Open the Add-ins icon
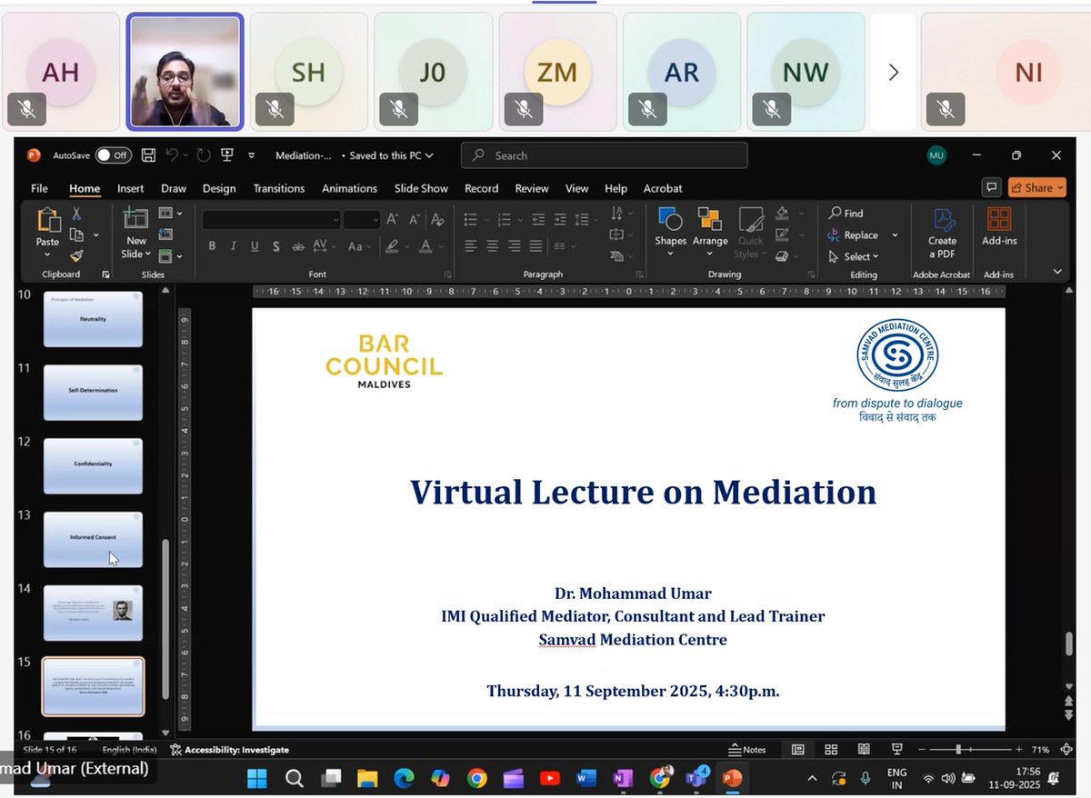 [x=999, y=220]
